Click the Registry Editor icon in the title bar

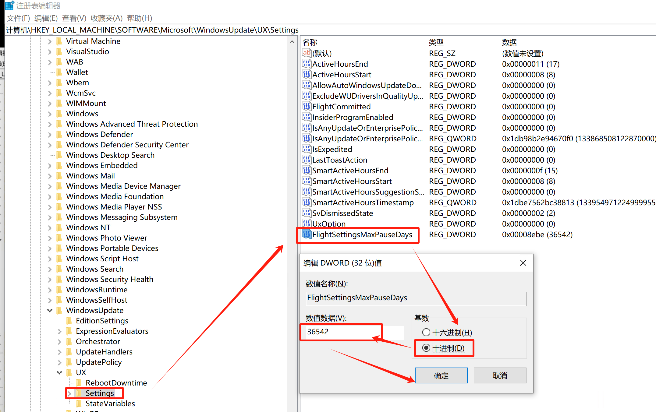(x=9, y=5)
